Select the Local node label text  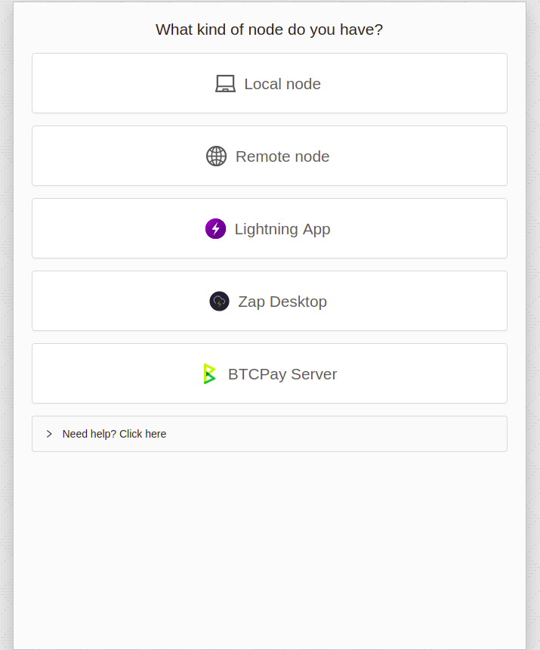point(282,84)
